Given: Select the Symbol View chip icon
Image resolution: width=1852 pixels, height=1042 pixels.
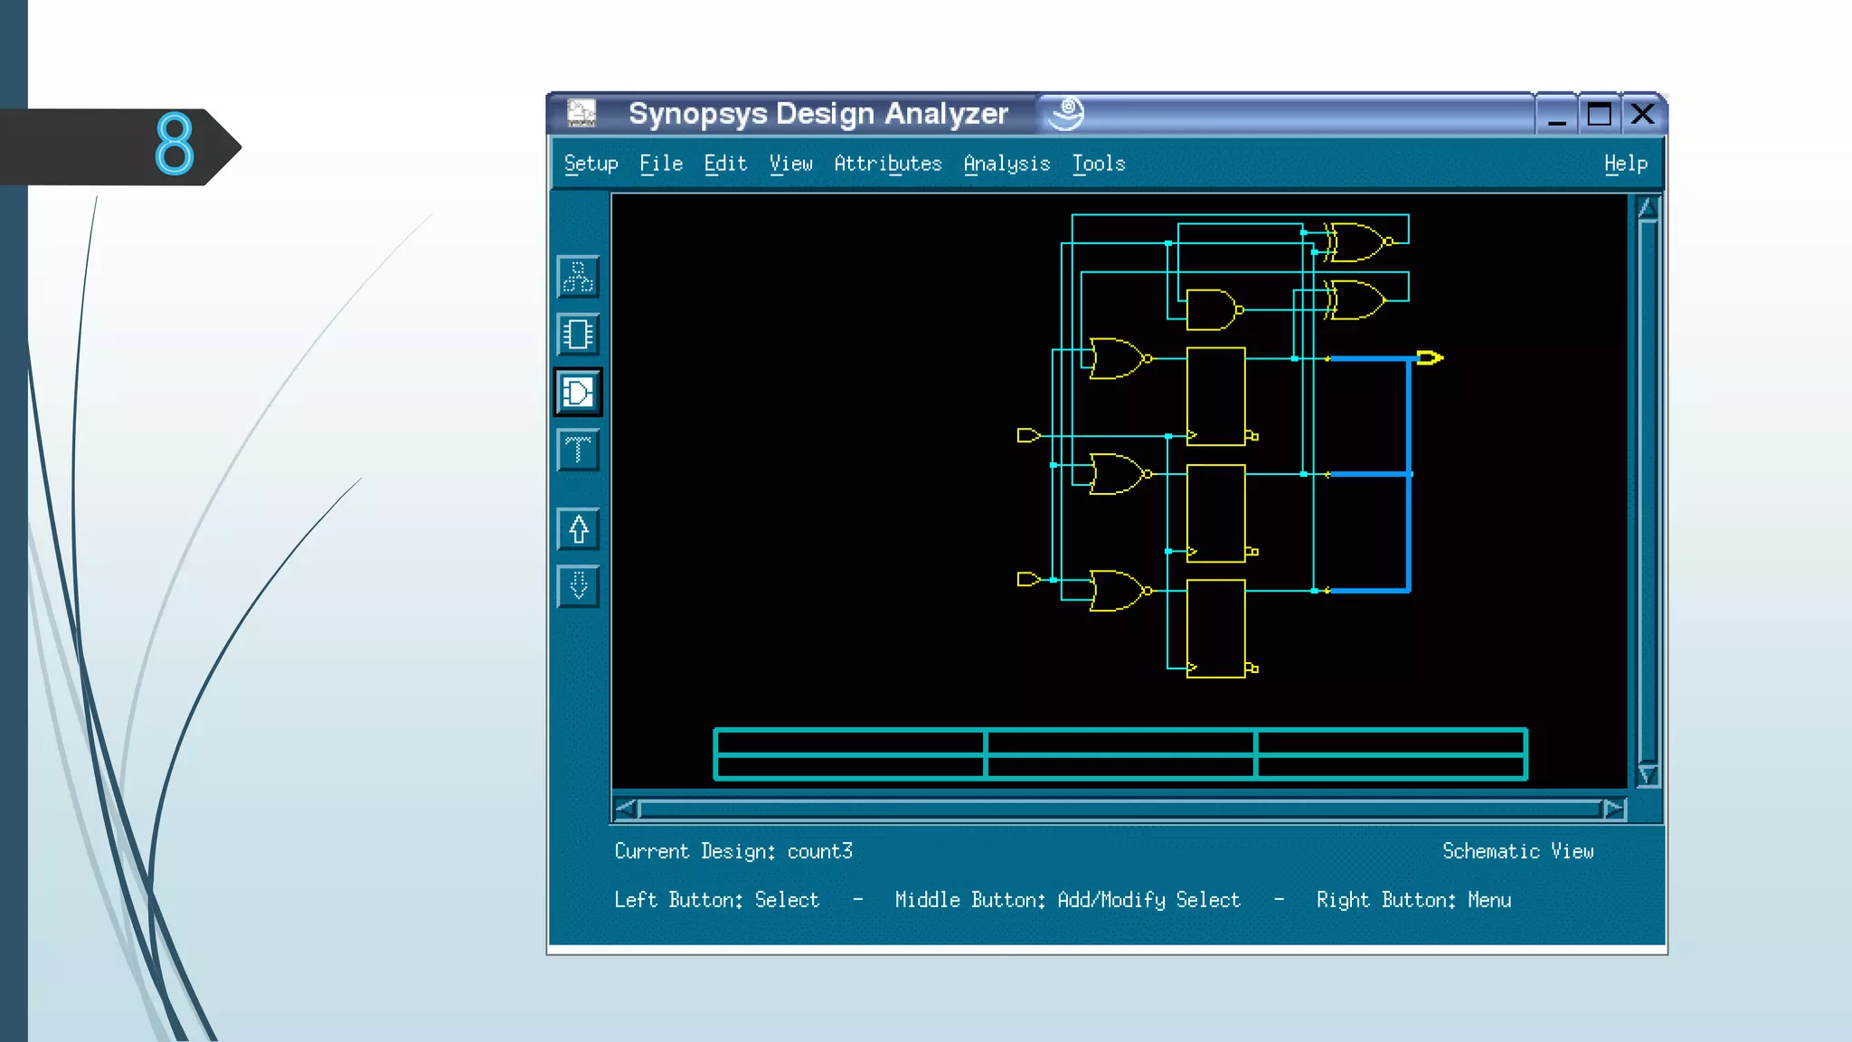Looking at the screenshot, I should [578, 335].
